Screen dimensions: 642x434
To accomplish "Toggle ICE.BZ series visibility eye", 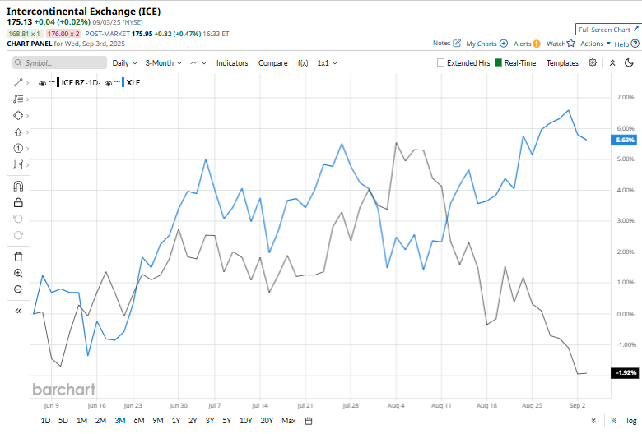I will [42, 84].
